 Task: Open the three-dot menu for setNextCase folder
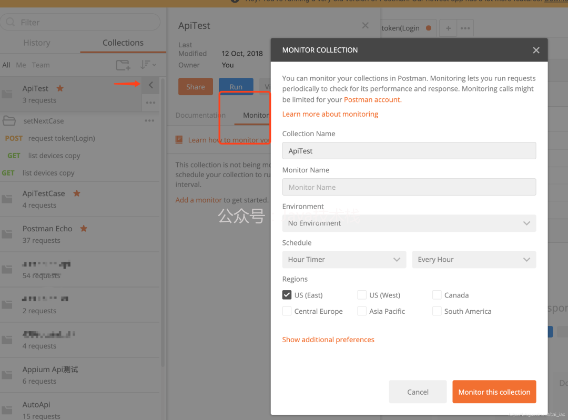tap(149, 120)
